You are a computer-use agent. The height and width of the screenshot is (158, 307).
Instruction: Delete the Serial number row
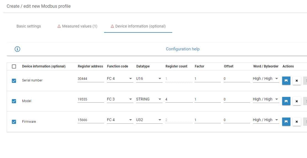297,81
